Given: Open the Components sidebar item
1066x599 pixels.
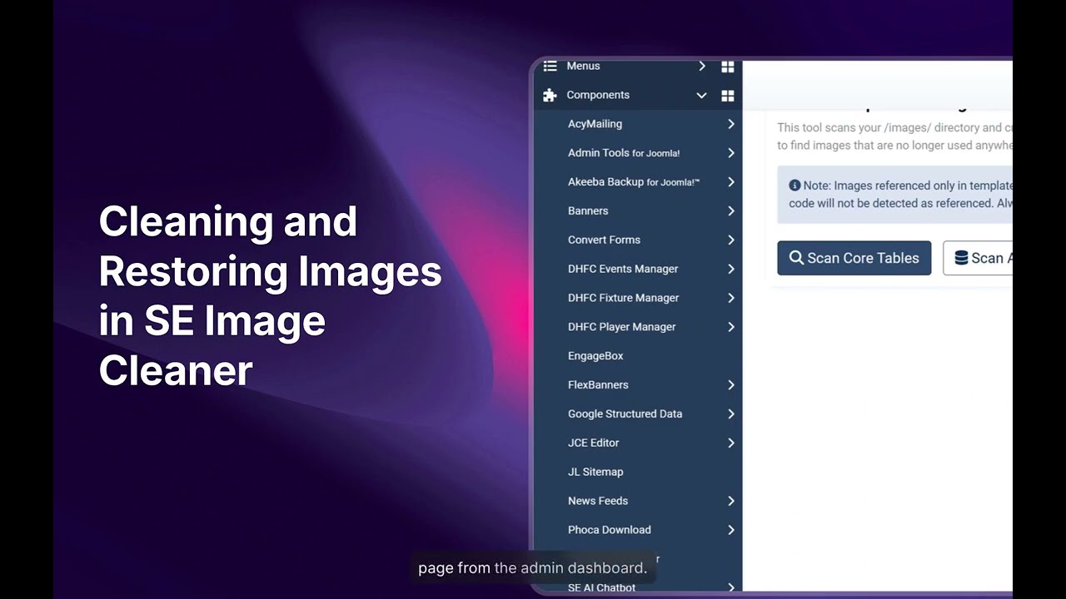Looking at the screenshot, I should tap(598, 95).
